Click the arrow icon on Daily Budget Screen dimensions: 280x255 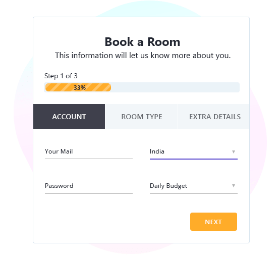pos(234,186)
